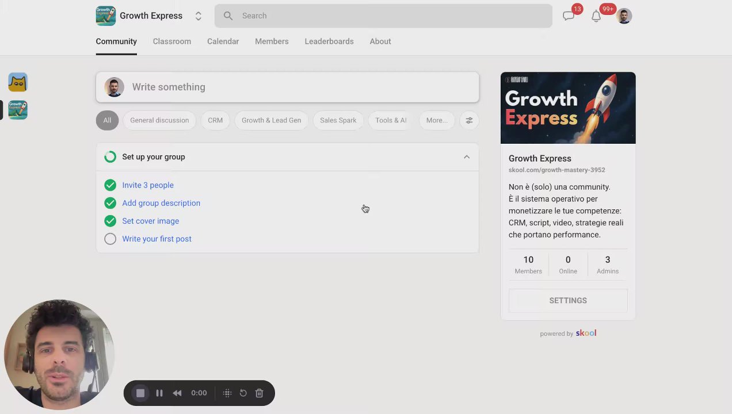Expand the 'More...' categories dropdown

click(437, 120)
